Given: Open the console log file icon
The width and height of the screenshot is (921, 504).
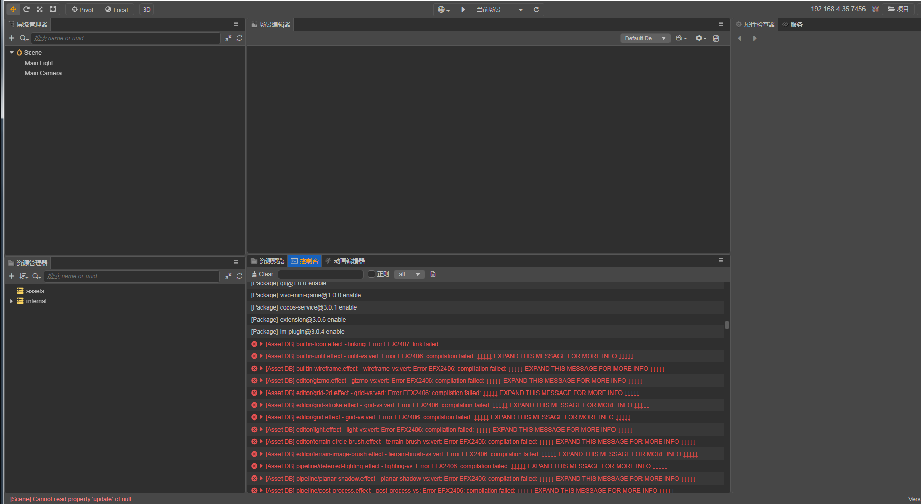Looking at the screenshot, I should click(433, 274).
